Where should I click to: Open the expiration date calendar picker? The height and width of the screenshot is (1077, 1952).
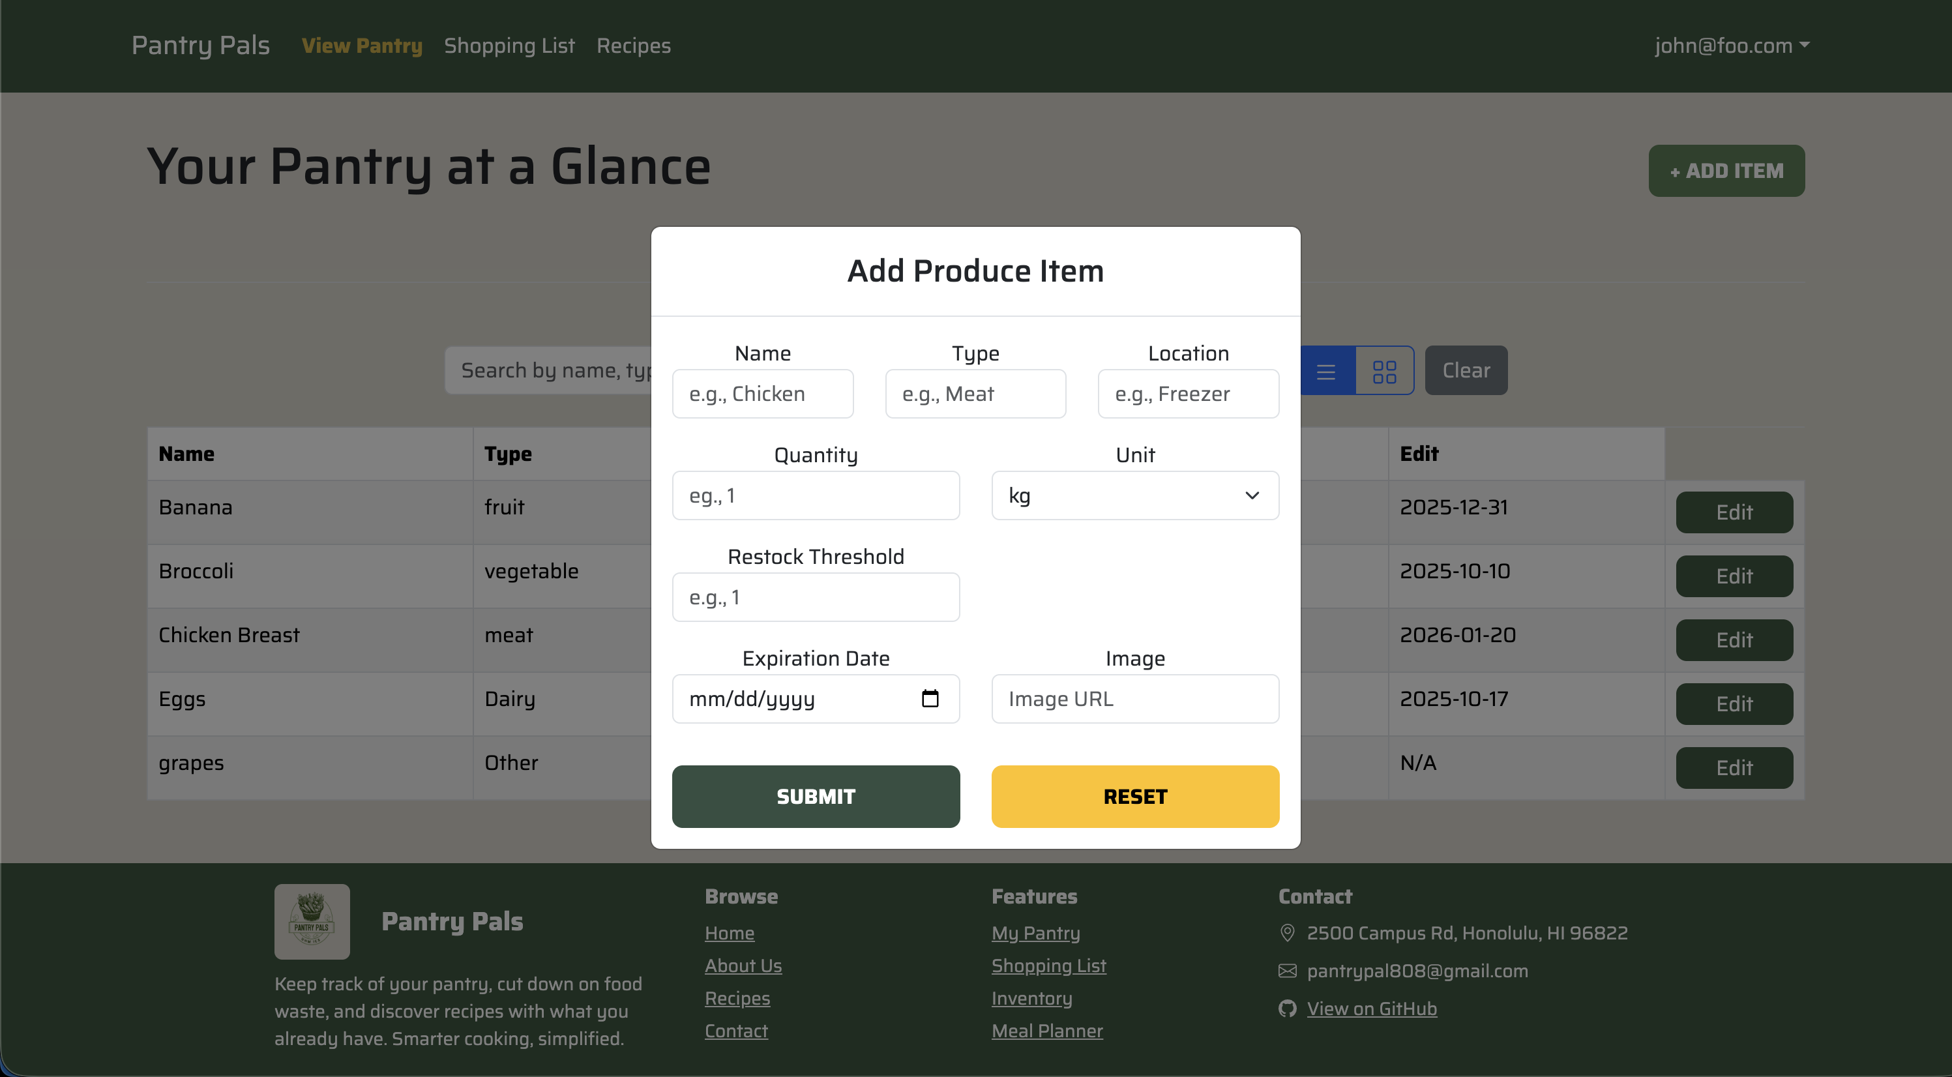(930, 699)
